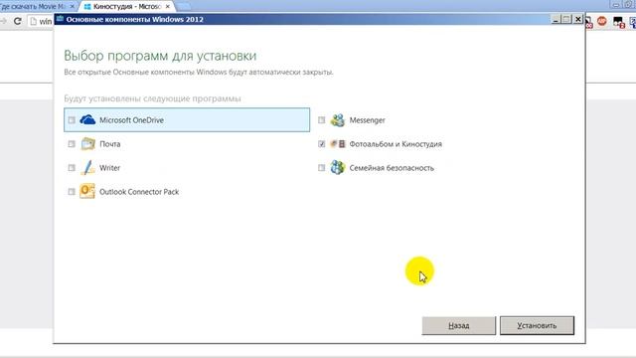Click the Назад button
The width and height of the screenshot is (636, 358).
(x=459, y=325)
